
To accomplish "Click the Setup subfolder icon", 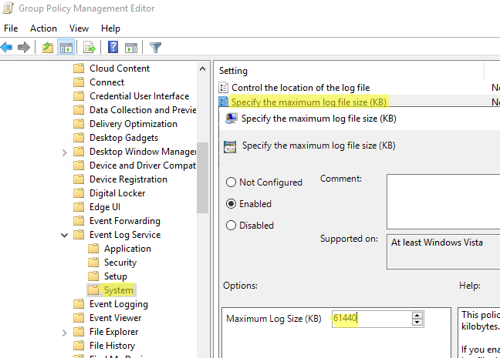I will [93, 276].
